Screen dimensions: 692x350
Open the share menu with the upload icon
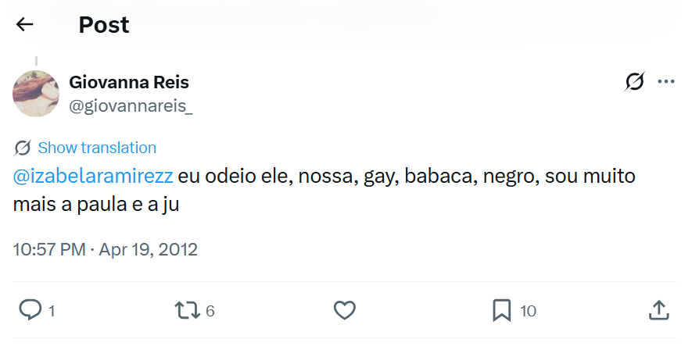click(x=658, y=310)
